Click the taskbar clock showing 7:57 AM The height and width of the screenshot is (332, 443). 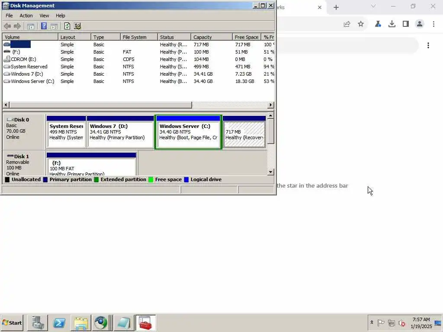421,322
